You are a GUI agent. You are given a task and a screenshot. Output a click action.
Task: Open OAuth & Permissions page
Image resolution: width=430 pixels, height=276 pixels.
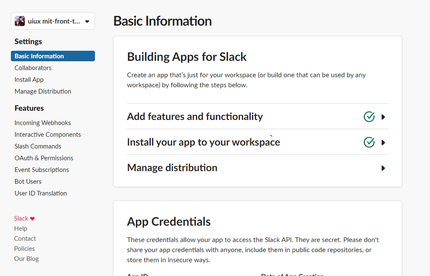44,158
